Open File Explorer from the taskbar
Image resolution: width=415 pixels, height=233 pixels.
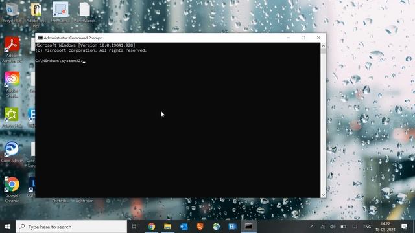tap(167, 227)
